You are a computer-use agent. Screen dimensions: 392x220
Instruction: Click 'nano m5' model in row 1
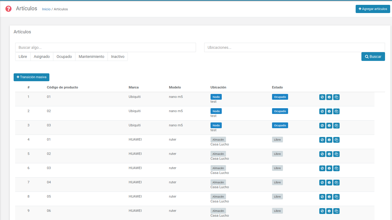(x=176, y=97)
